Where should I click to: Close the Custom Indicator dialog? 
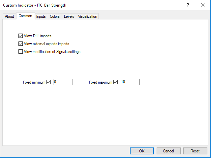(x=203, y=5)
